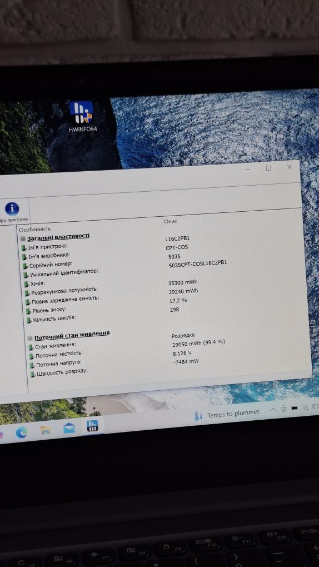Click the 8.126 V voltage value
This screenshot has width=319, height=567.
(x=182, y=353)
